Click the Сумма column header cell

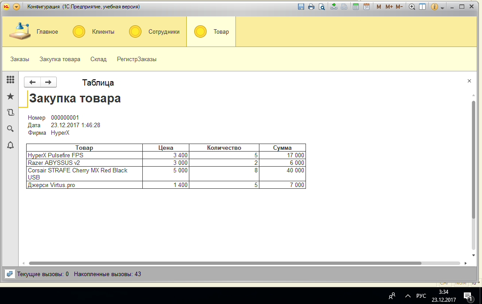(x=282, y=148)
